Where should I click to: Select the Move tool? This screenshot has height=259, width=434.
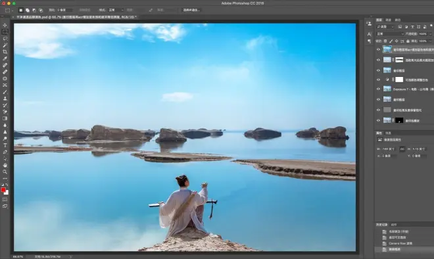coord(5,25)
